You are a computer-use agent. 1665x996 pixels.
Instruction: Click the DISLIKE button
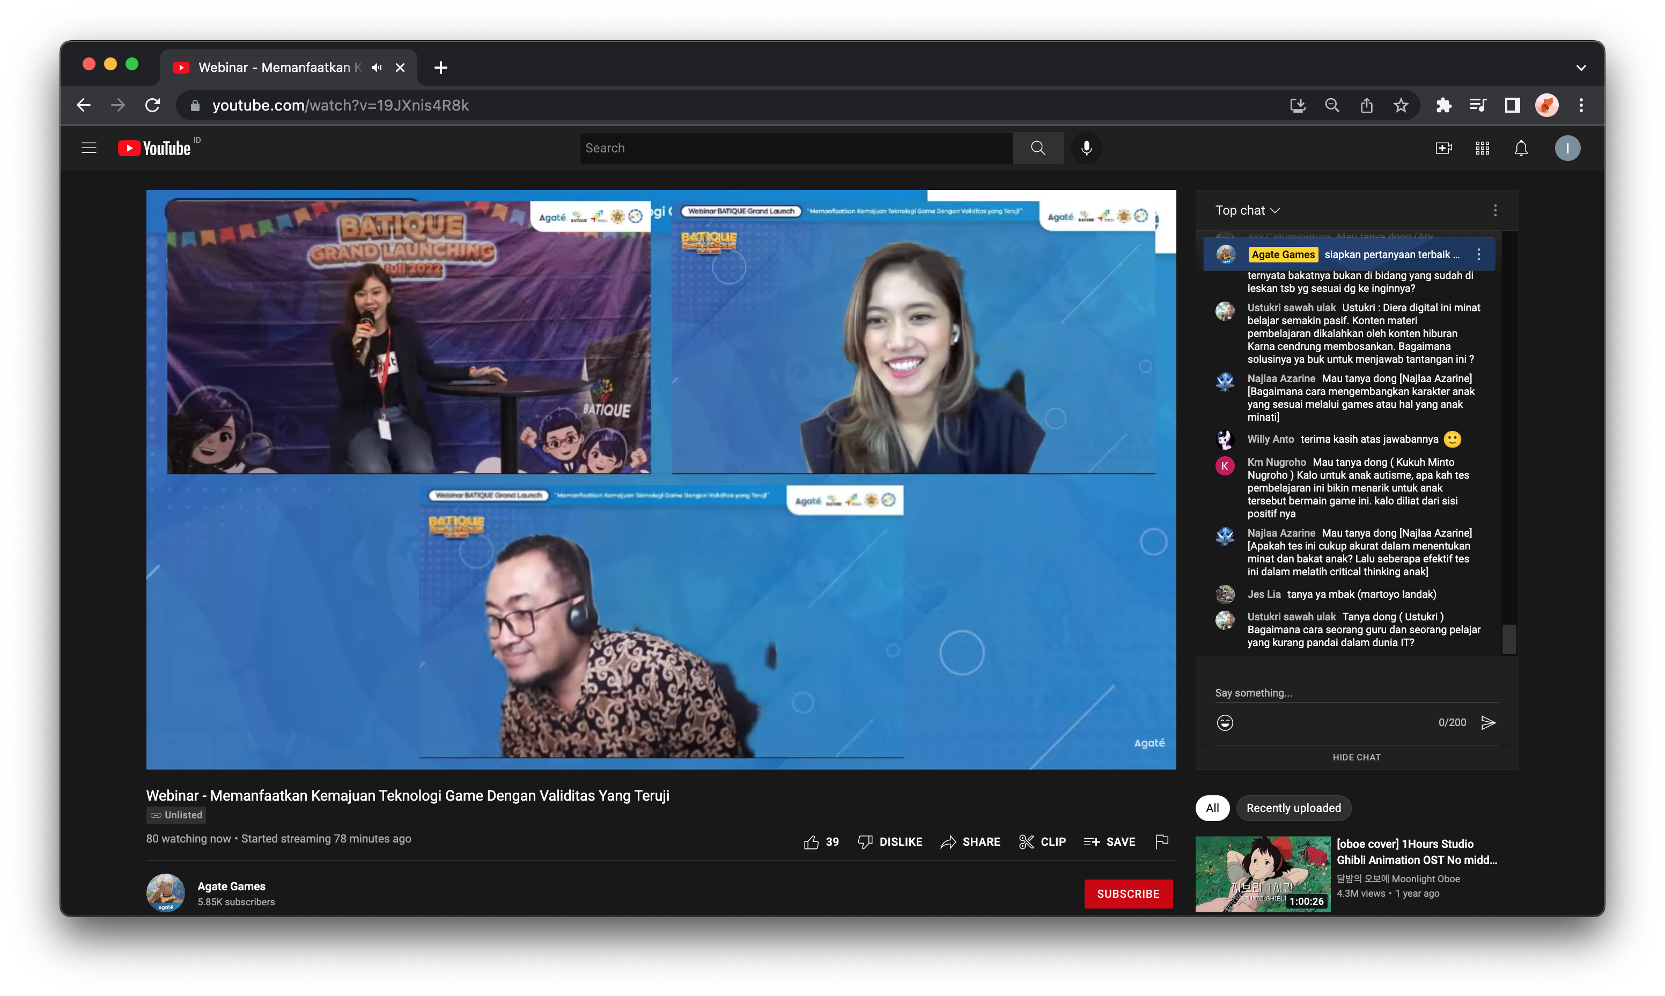point(889,841)
